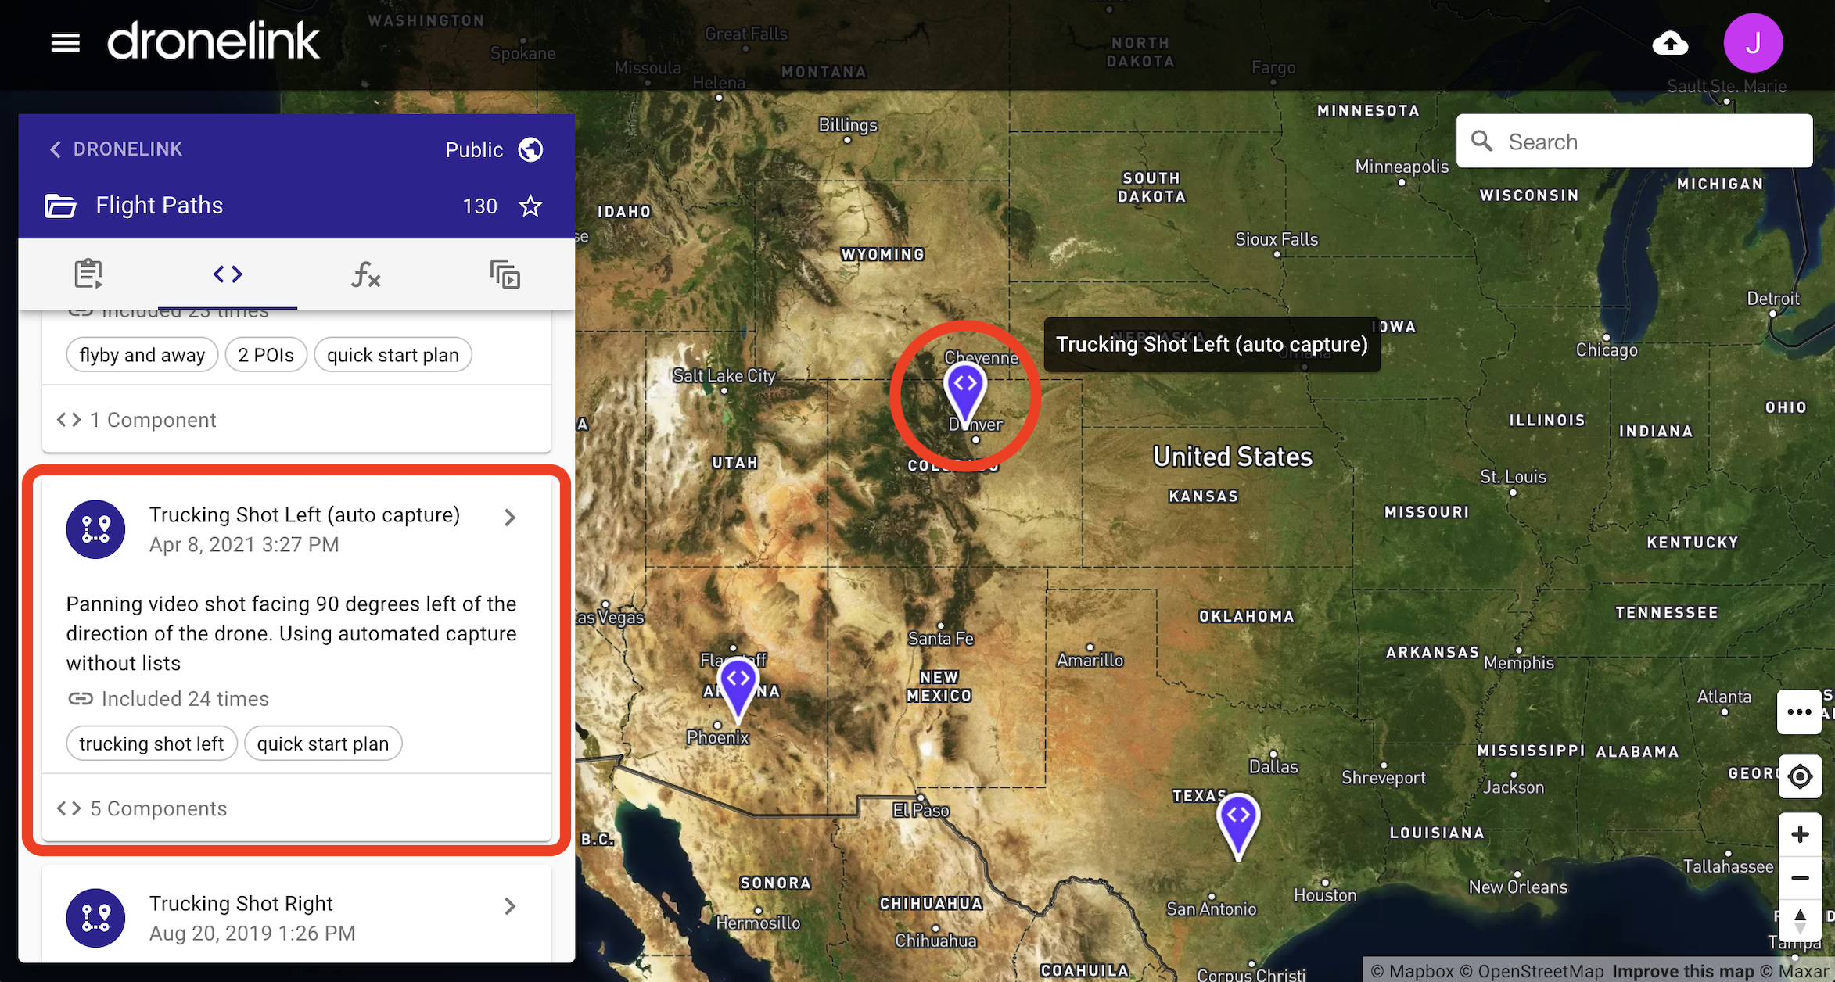
Task: Click the Included 24 times link
Action: tap(168, 699)
